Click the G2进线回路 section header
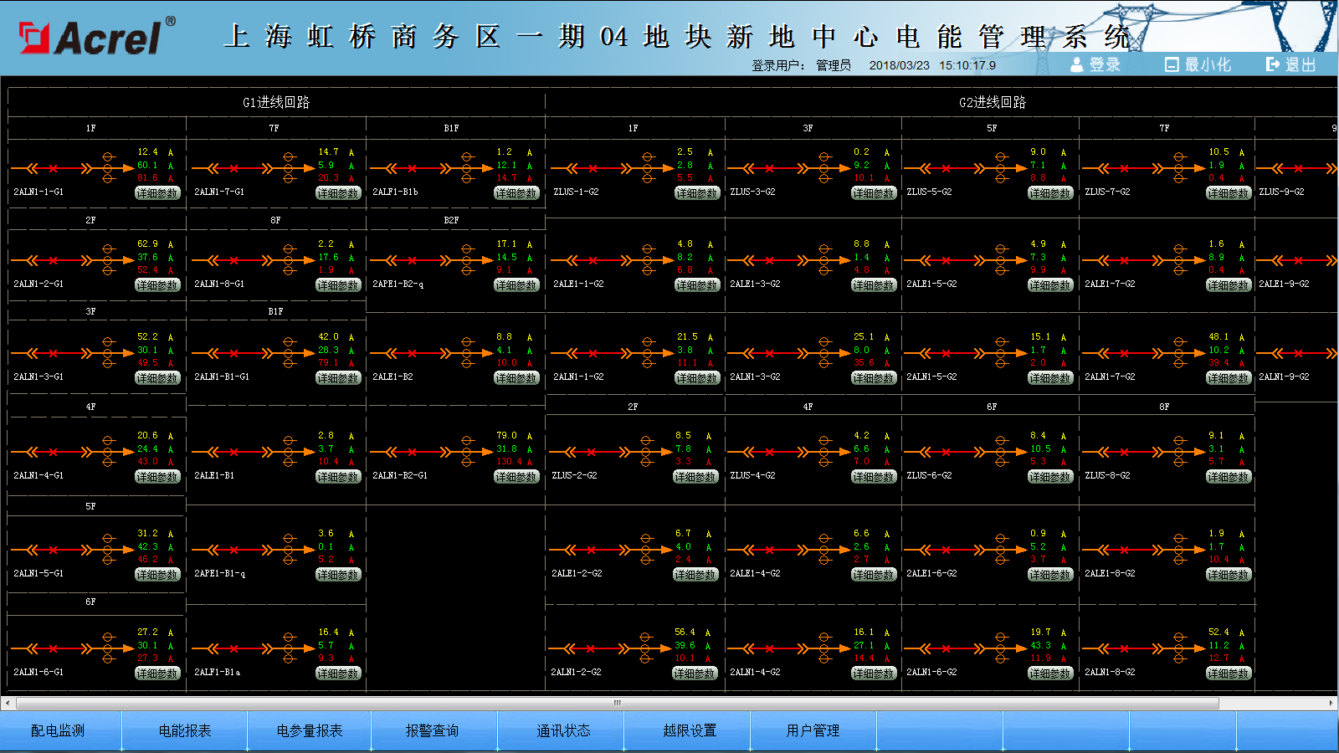The width and height of the screenshot is (1339, 753). click(x=992, y=102)
